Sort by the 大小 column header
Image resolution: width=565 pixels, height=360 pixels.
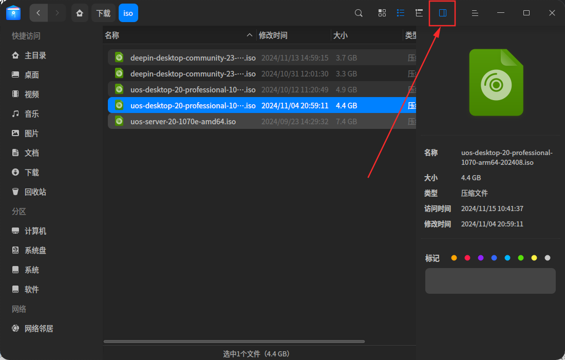point(366,35)
